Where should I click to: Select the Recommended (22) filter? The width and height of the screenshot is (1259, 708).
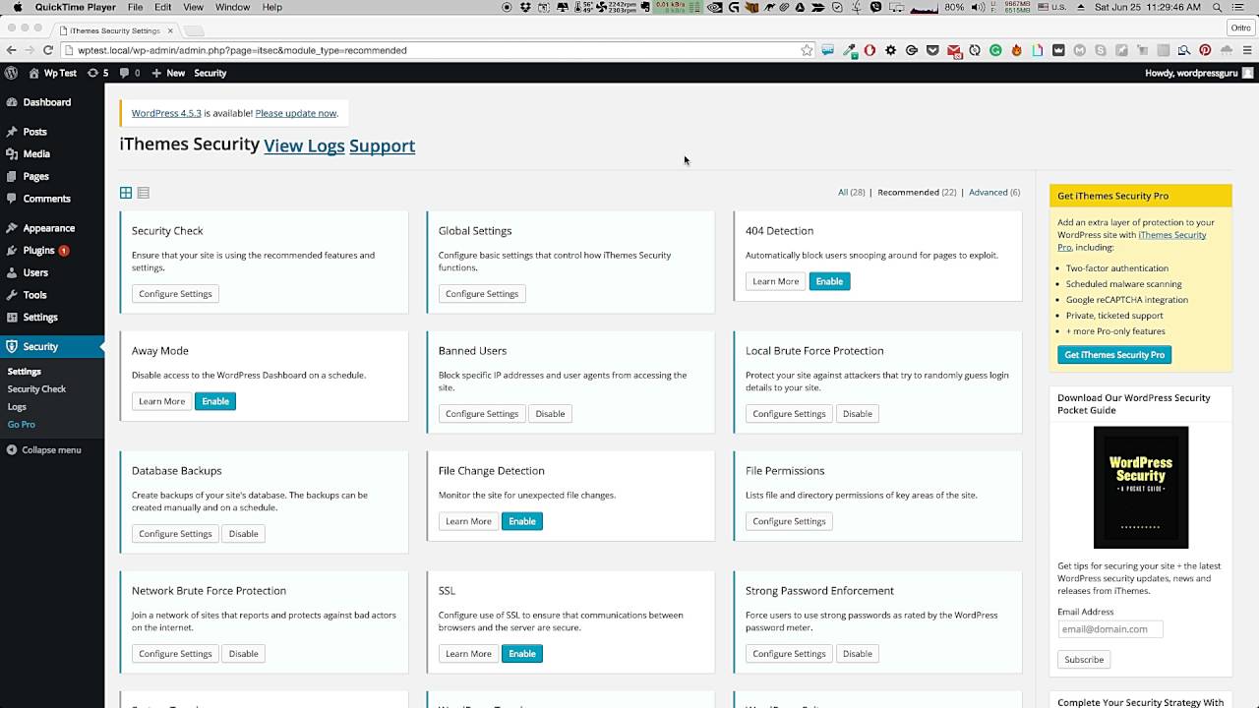pyautogui.click(x=917, y=193)
